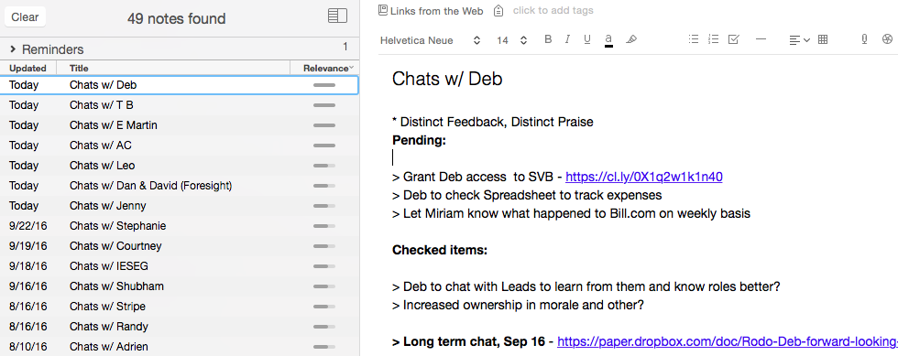Open Helvetica Neue font dropdown

click(x=430, y=40)
